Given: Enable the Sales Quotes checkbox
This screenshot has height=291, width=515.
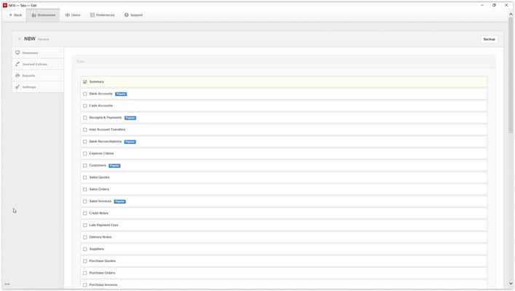Looking at the screenshot, I should pos(84,178).
